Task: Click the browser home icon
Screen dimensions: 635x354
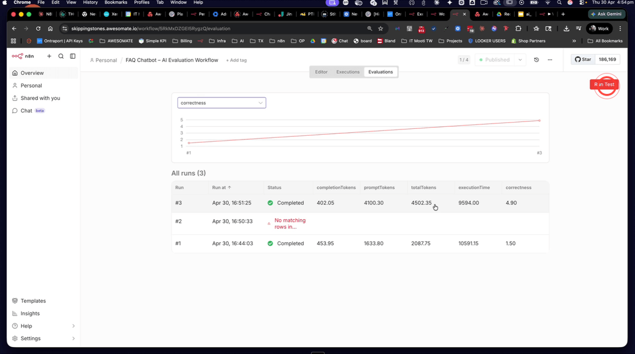Action: point(50,29)
